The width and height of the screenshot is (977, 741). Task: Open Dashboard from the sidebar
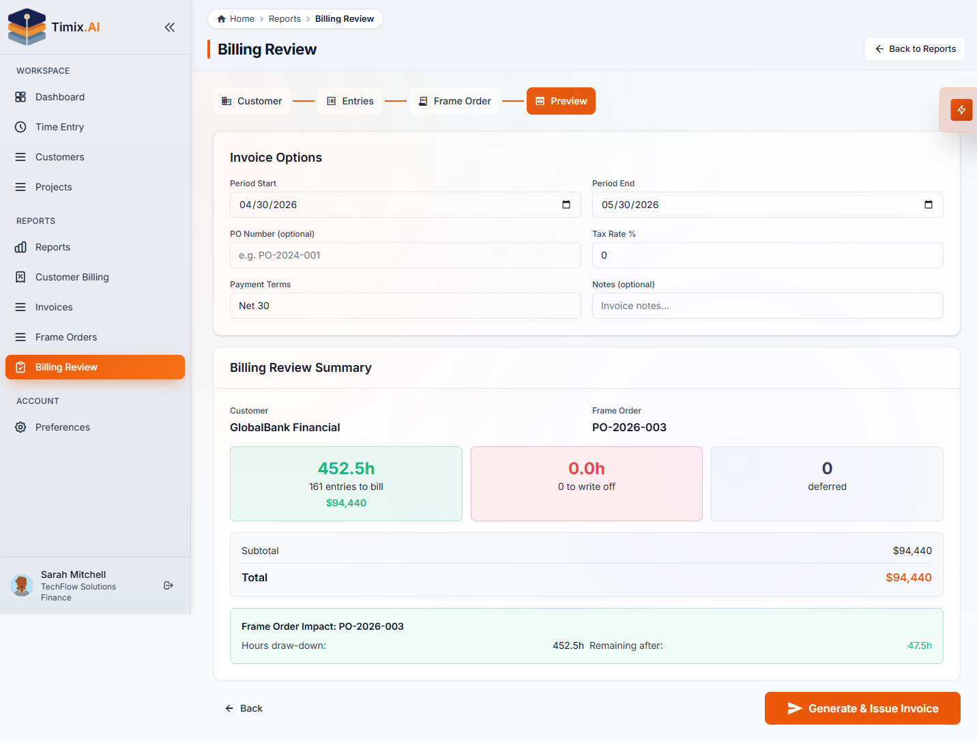tap(95, 97)
